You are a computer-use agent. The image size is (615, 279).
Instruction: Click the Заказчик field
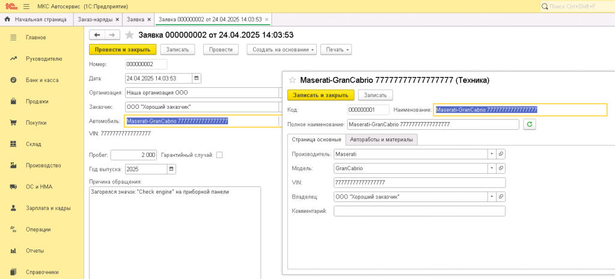coord(202,107)
